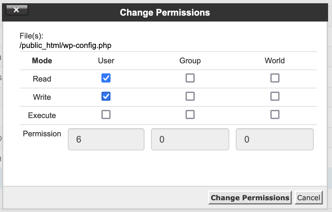Viewport: 332px width, 212px height.
Task: Click the User permission field showing 6
Action: (106, 139)
